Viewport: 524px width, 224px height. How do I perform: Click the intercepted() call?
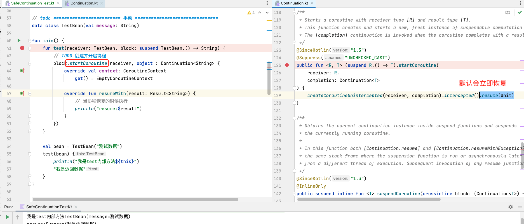(x=462, y=95)
